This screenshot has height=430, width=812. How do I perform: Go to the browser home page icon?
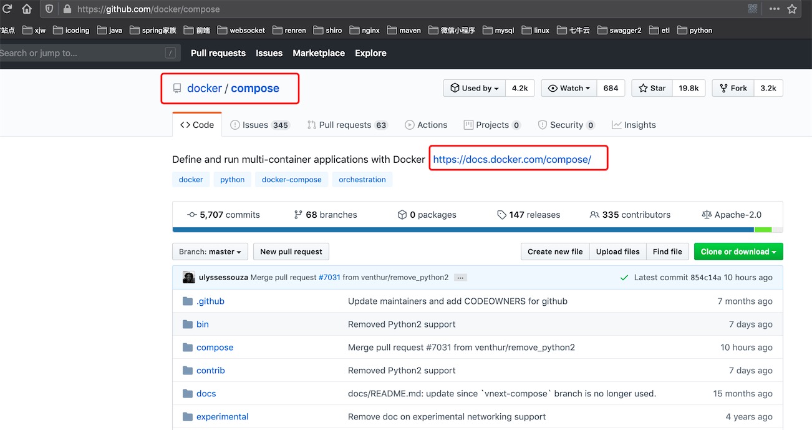[x=27, y=9]
